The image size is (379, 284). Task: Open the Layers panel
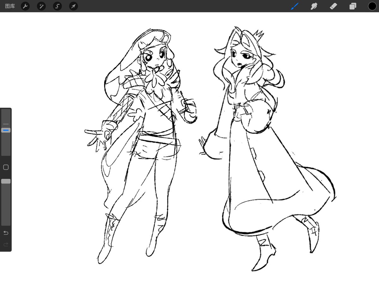coord(353,6)
